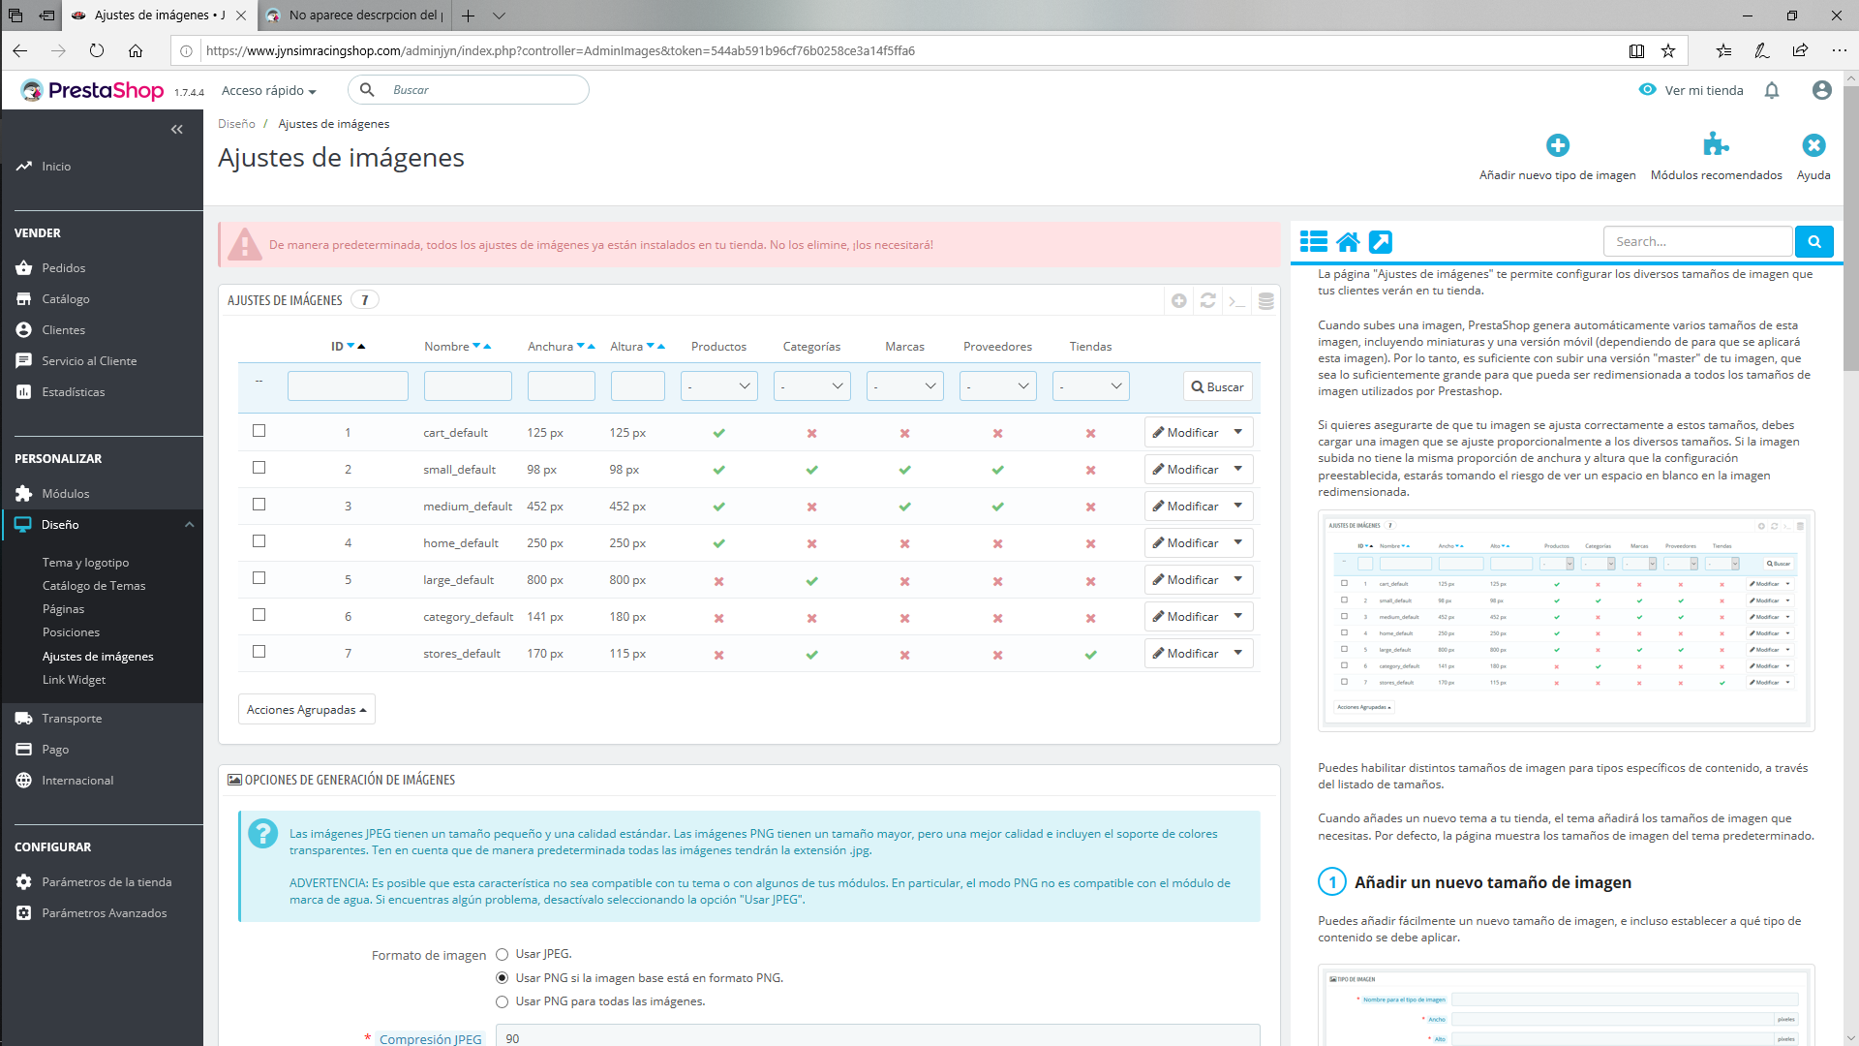
Task: Open the employee profile avatar icon
Action: tap(1821, 90)
